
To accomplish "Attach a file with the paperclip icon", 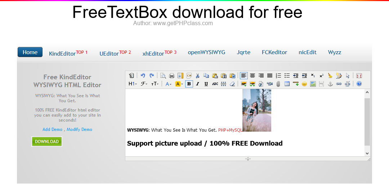I will (278, 84).
